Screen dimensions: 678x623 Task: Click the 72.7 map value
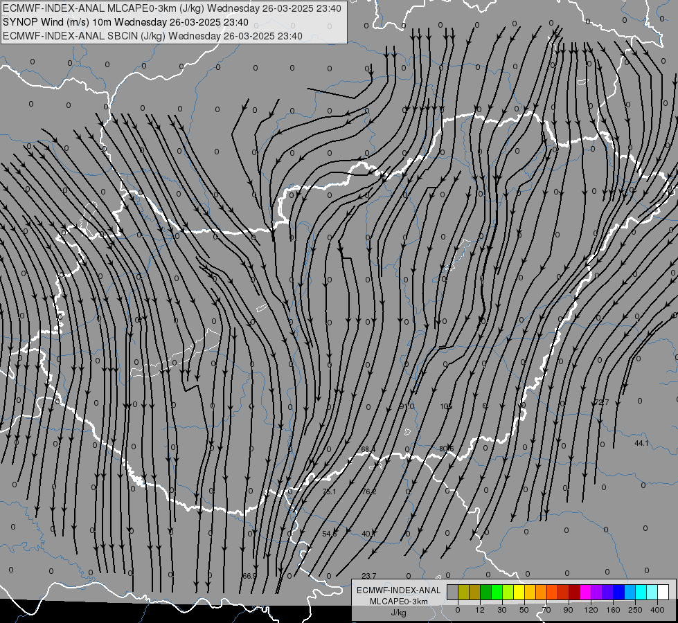(x=601, y=402)
